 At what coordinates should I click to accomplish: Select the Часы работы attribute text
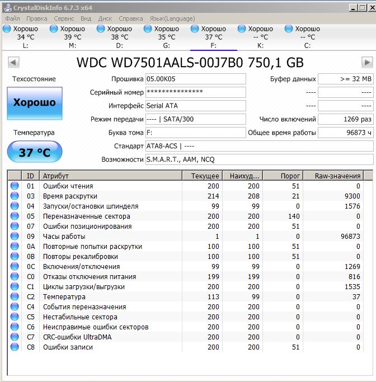pos(64,237)
